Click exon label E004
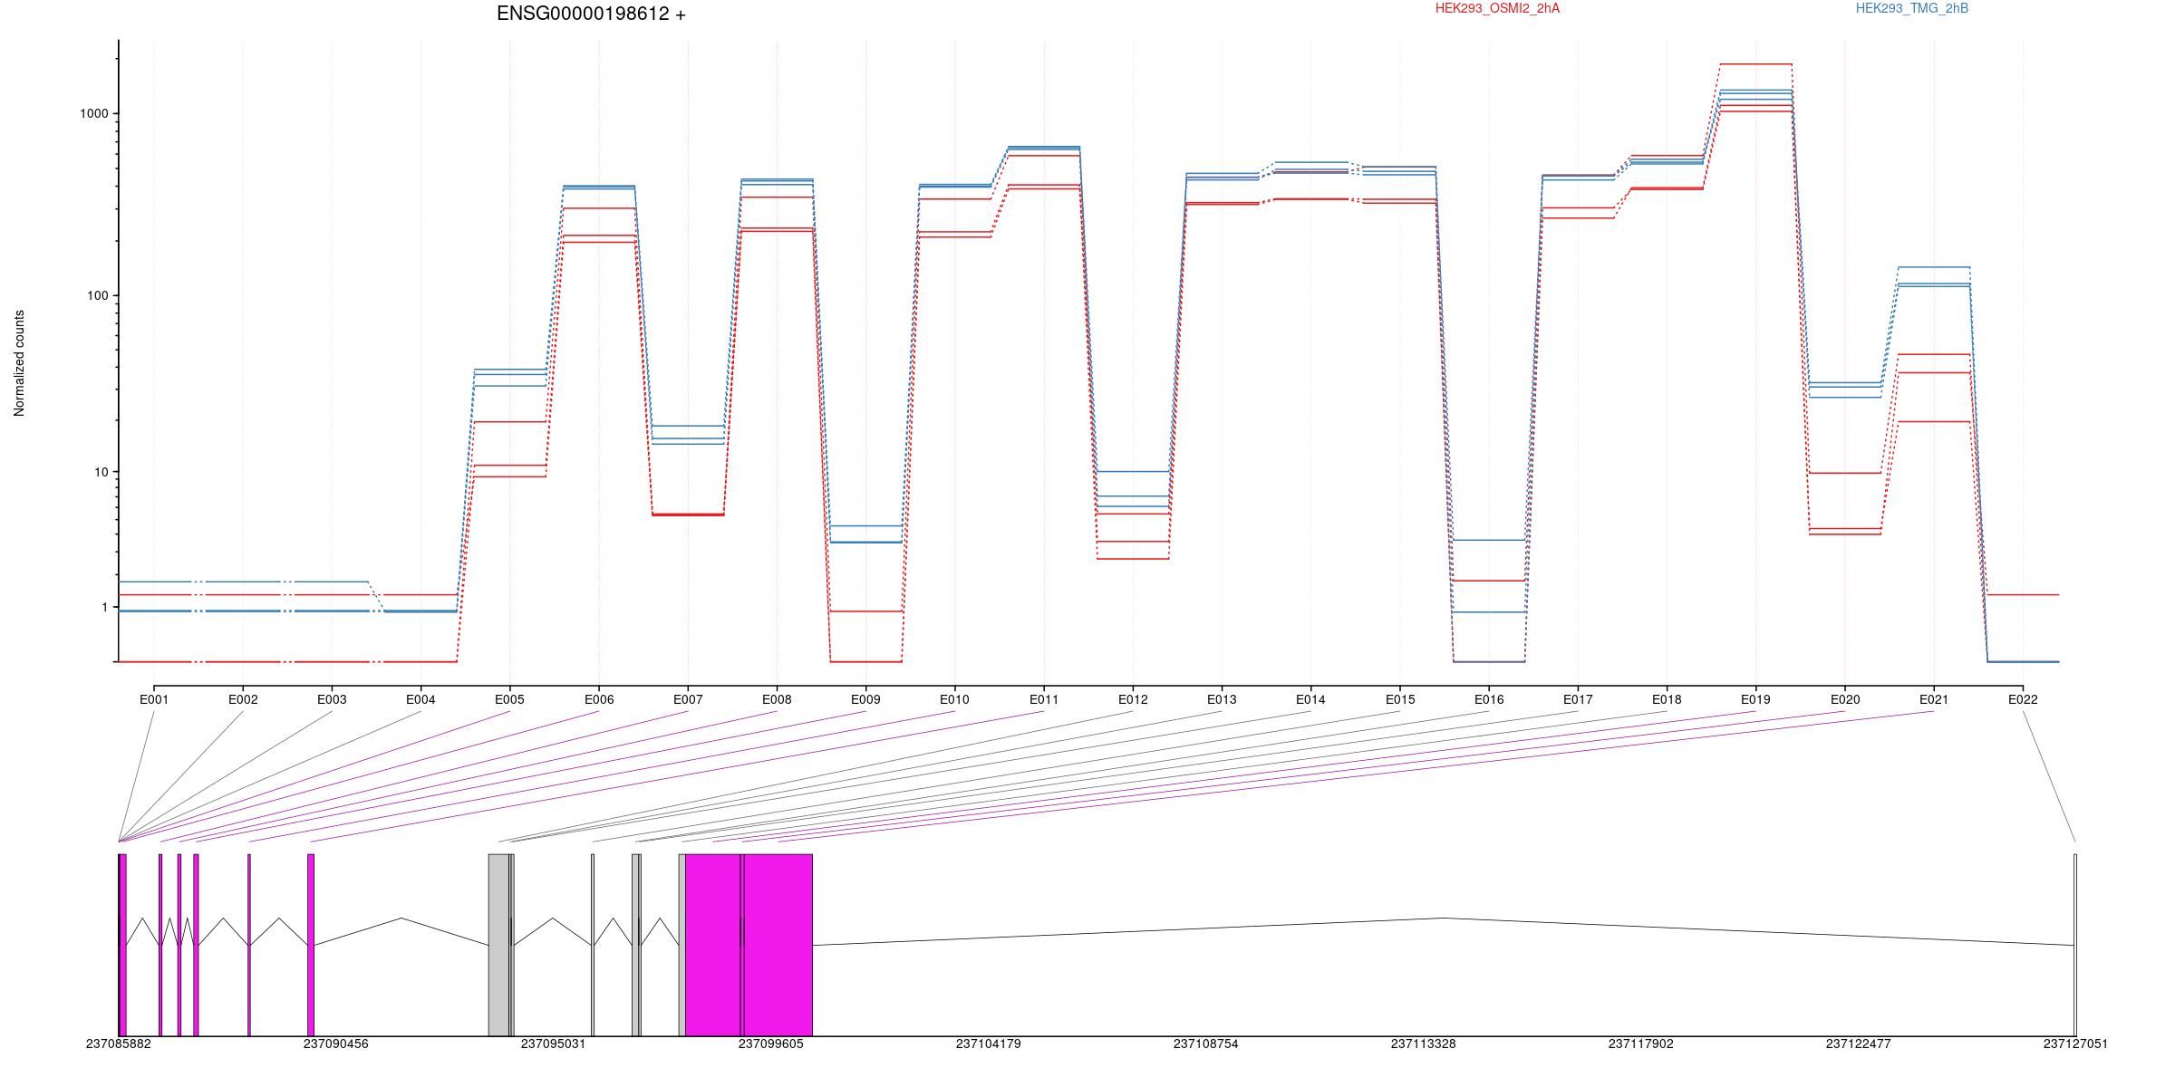The width and height of the screenshot is (2175, 1087). click(x=420, y=699)
